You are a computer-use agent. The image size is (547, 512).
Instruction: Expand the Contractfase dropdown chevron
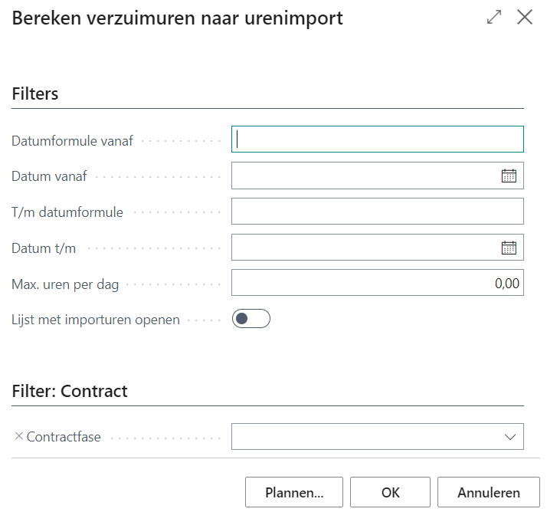point(509,437)
